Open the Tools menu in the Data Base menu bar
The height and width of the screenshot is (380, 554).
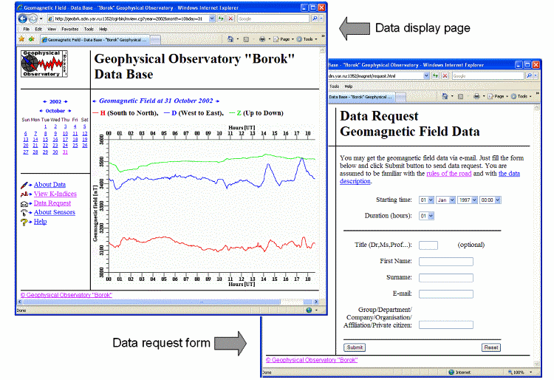(89, 29)
